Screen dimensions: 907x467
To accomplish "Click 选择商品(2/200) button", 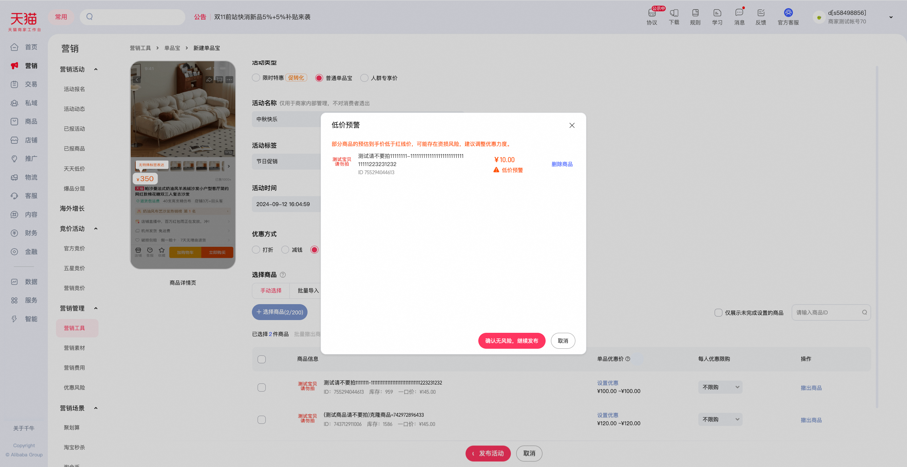I will [x=280, y=312].
